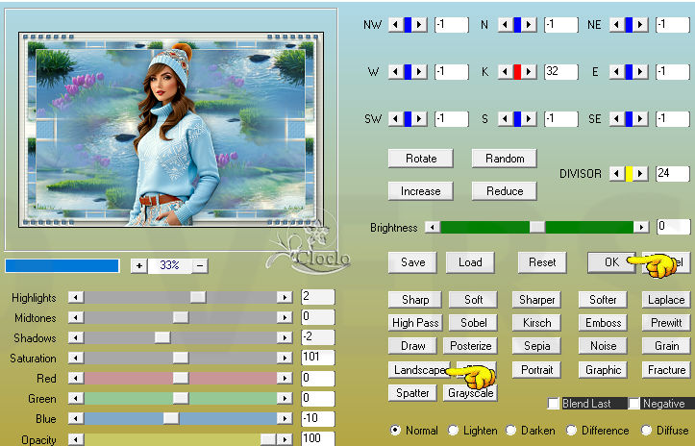The image size is (695, 446).
Task: Click left arrow of NW value
Action: [395, 25]
